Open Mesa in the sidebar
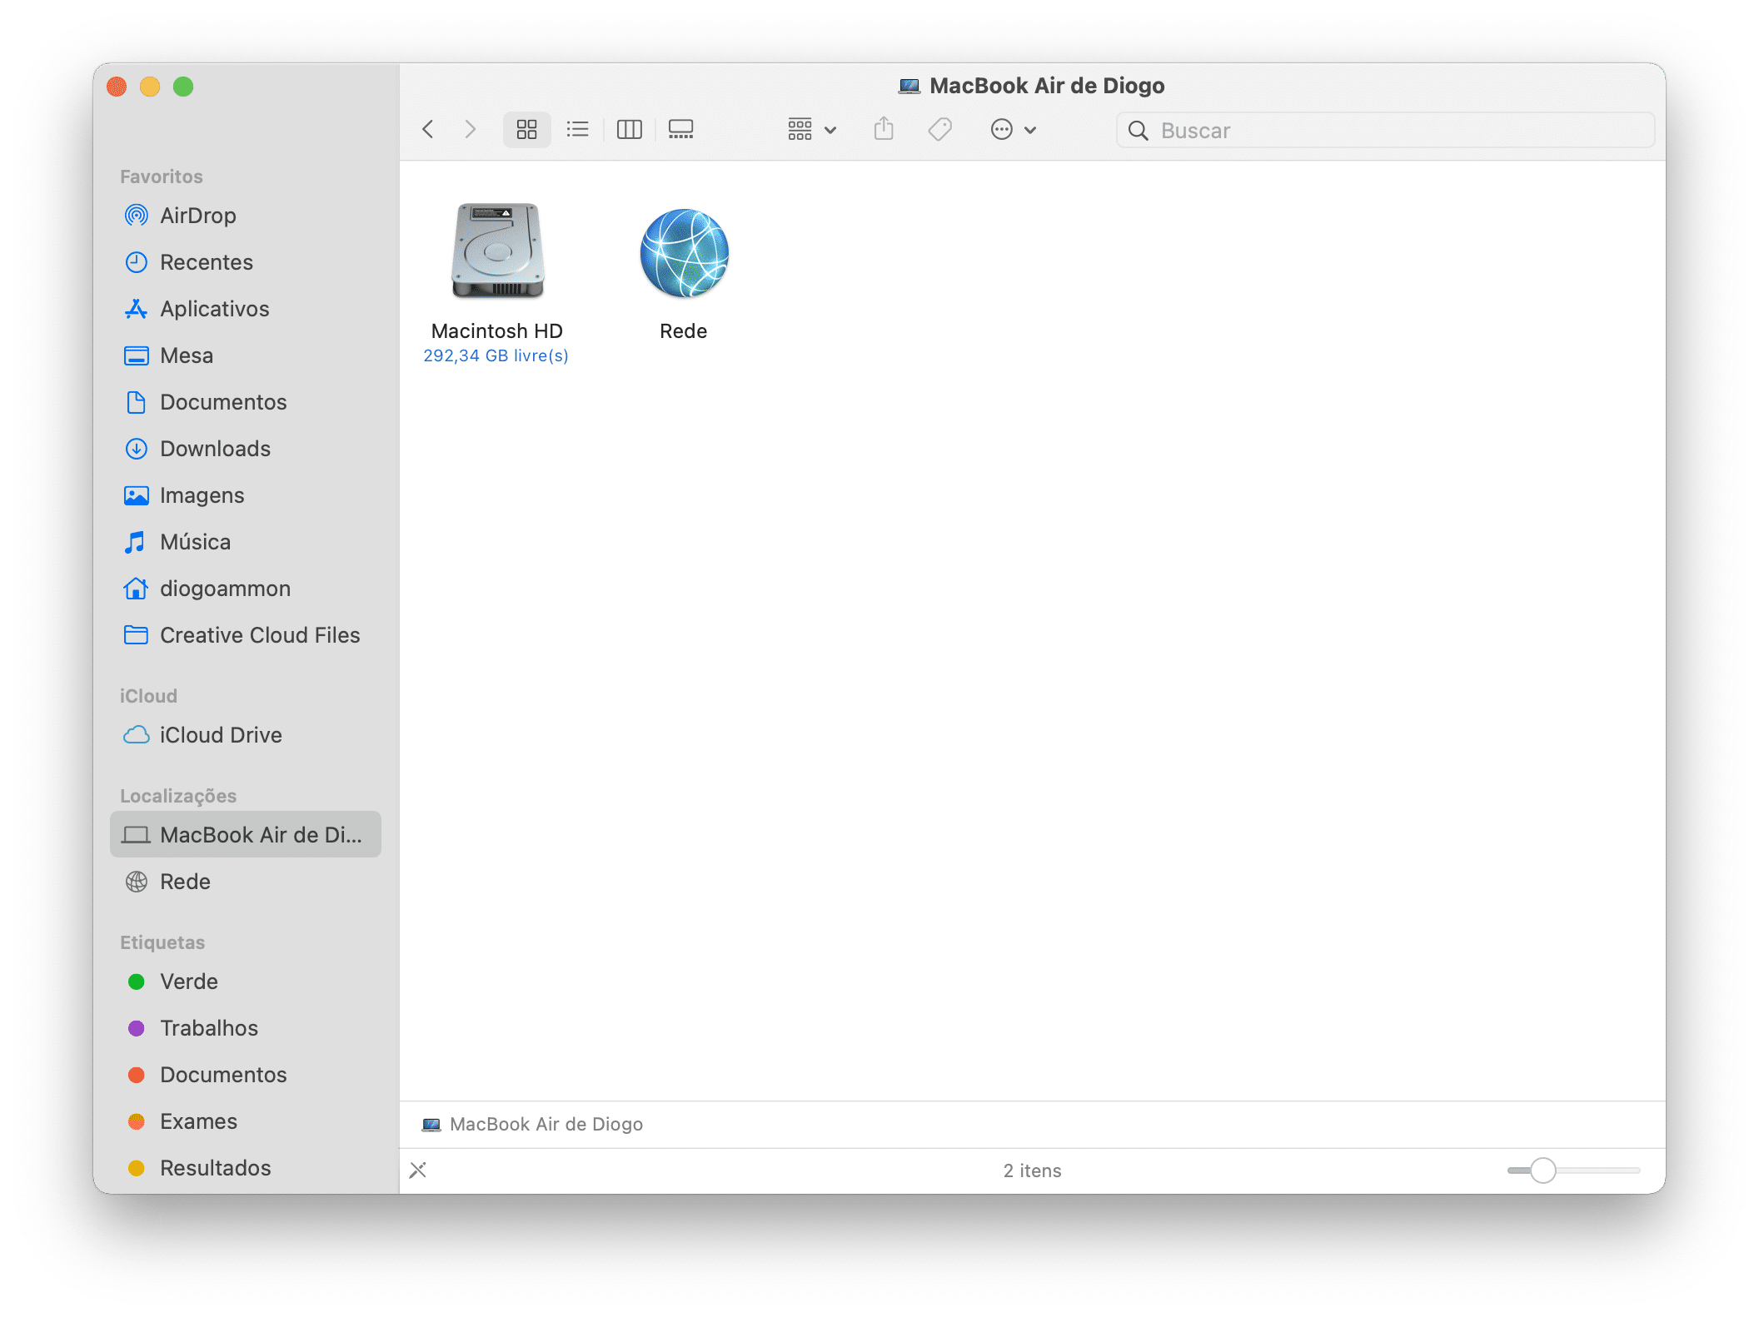This screenshot has height=1317, width=1759. coord(245,355)
